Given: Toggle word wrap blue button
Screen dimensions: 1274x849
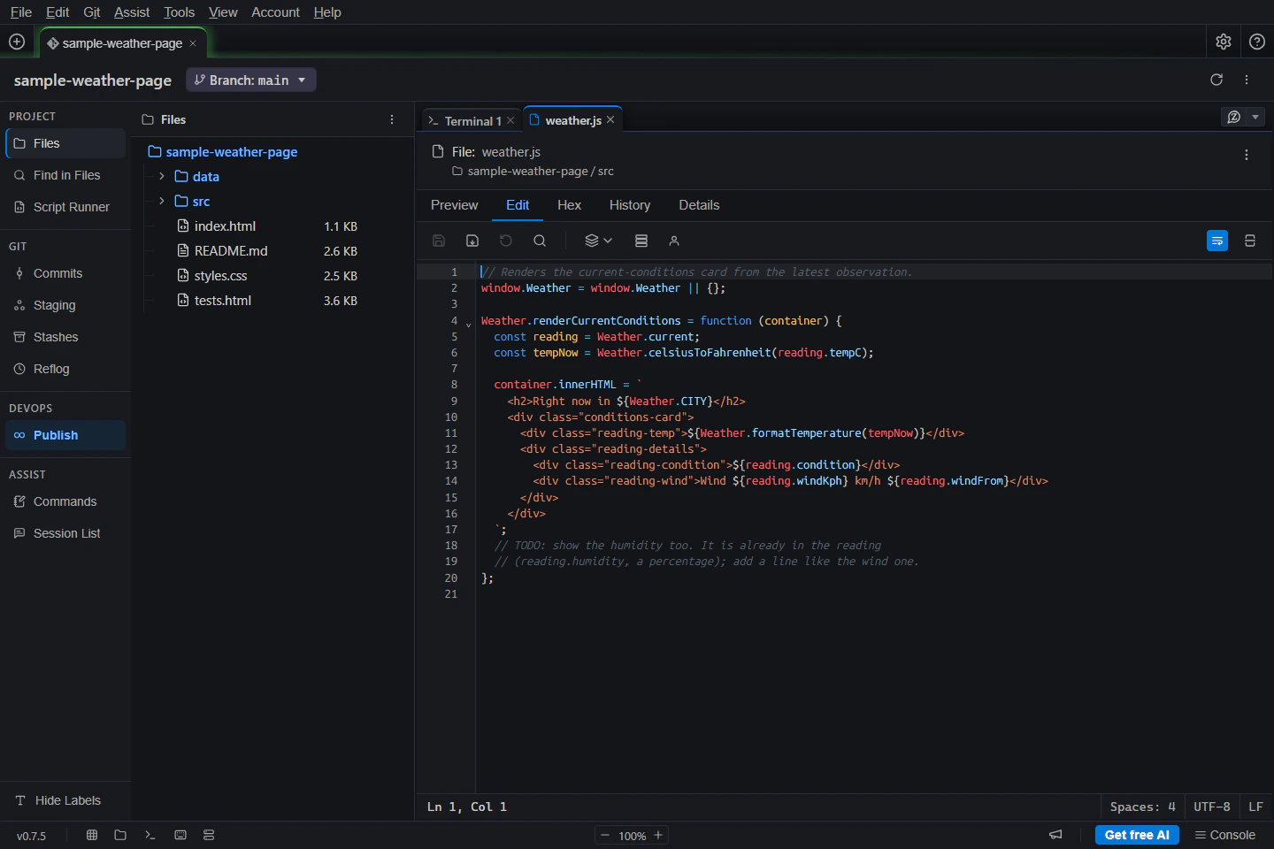Looking at the screenshot, I should [1217, 241].
